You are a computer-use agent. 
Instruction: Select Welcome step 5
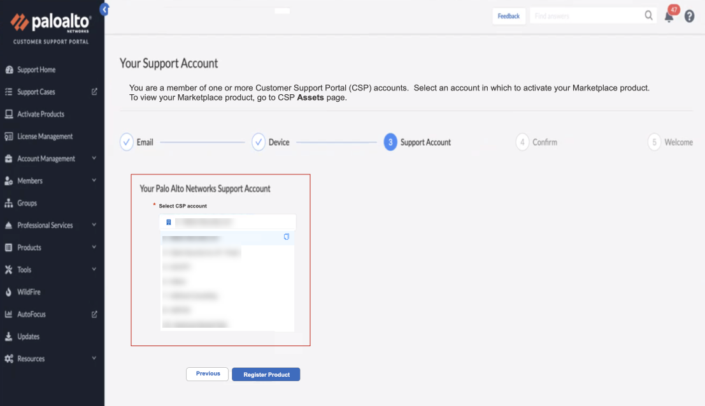click(x=670, y=142)
